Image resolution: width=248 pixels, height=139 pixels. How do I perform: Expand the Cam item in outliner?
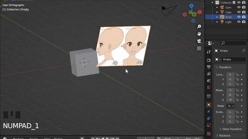click(x=217, y=7)
